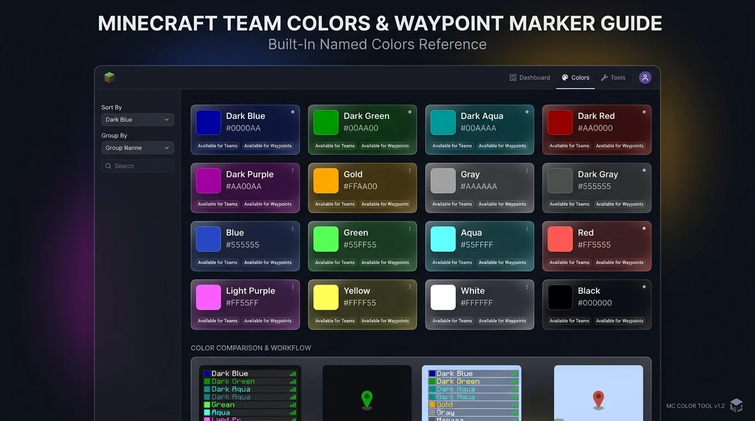Open White card's three-dot menu
The height and width of the screenshot is (421, 755).
pyautogui.click(x=527, y=287)
